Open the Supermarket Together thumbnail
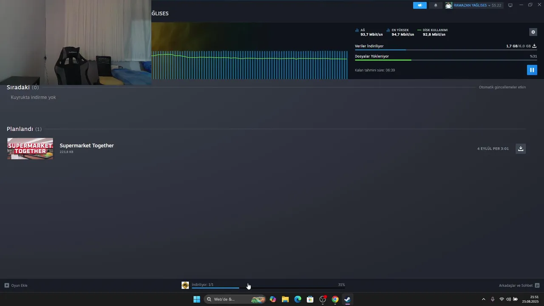The image size is (544, 306). [30, 148]
